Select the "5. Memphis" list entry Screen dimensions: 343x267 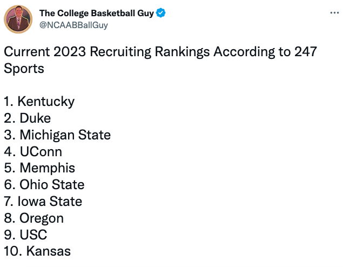click(39, 168)
